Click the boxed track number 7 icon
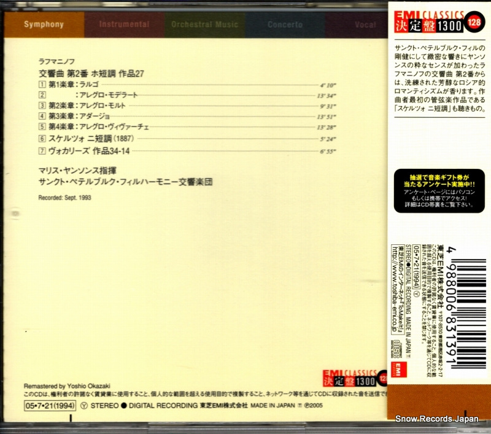Image resolution: width=491 pixels, height=434 pixels. 42,150
